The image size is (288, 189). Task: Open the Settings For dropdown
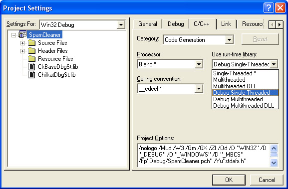coord(121,25)
